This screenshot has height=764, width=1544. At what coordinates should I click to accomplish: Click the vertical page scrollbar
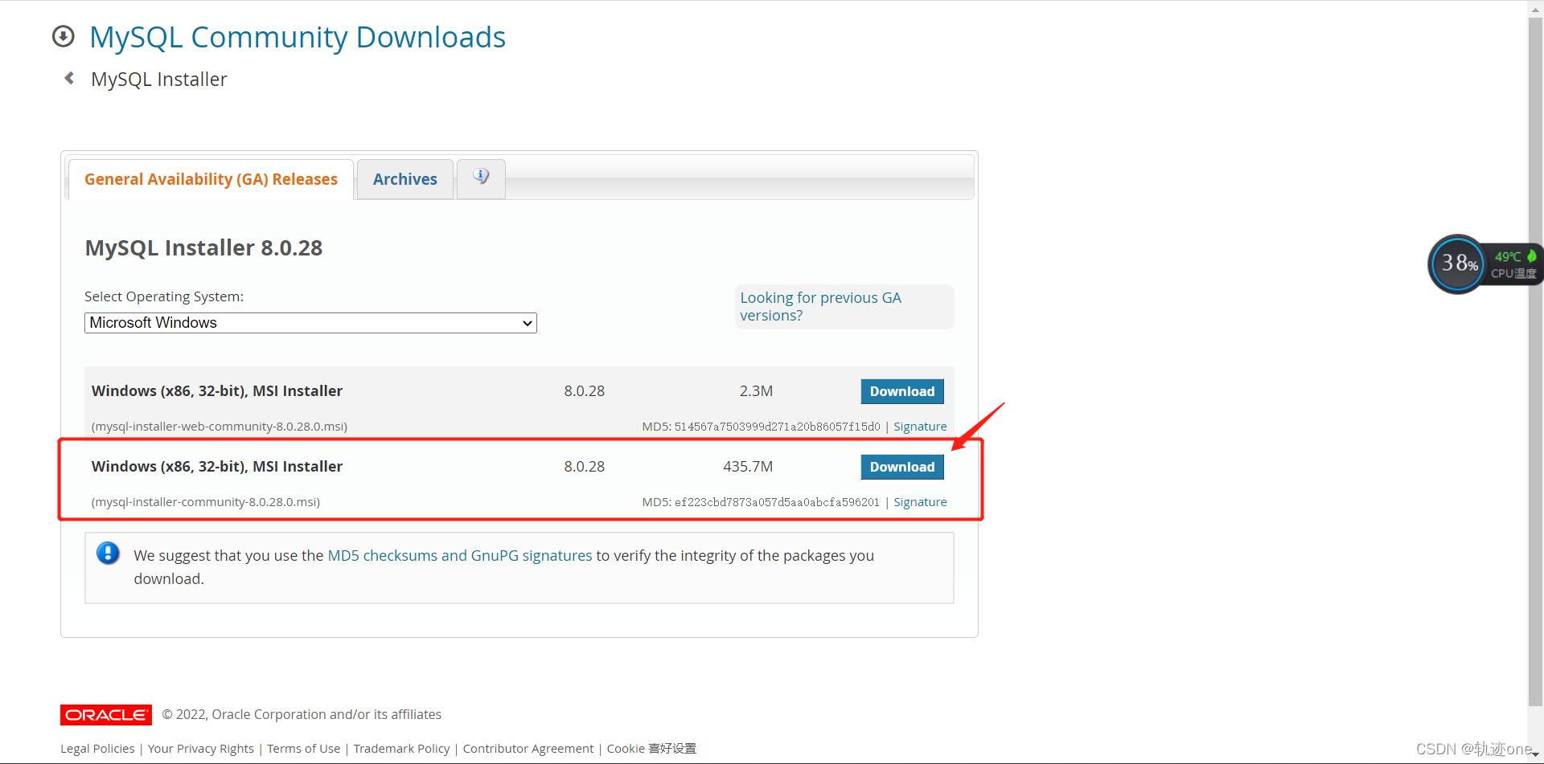1535,362
